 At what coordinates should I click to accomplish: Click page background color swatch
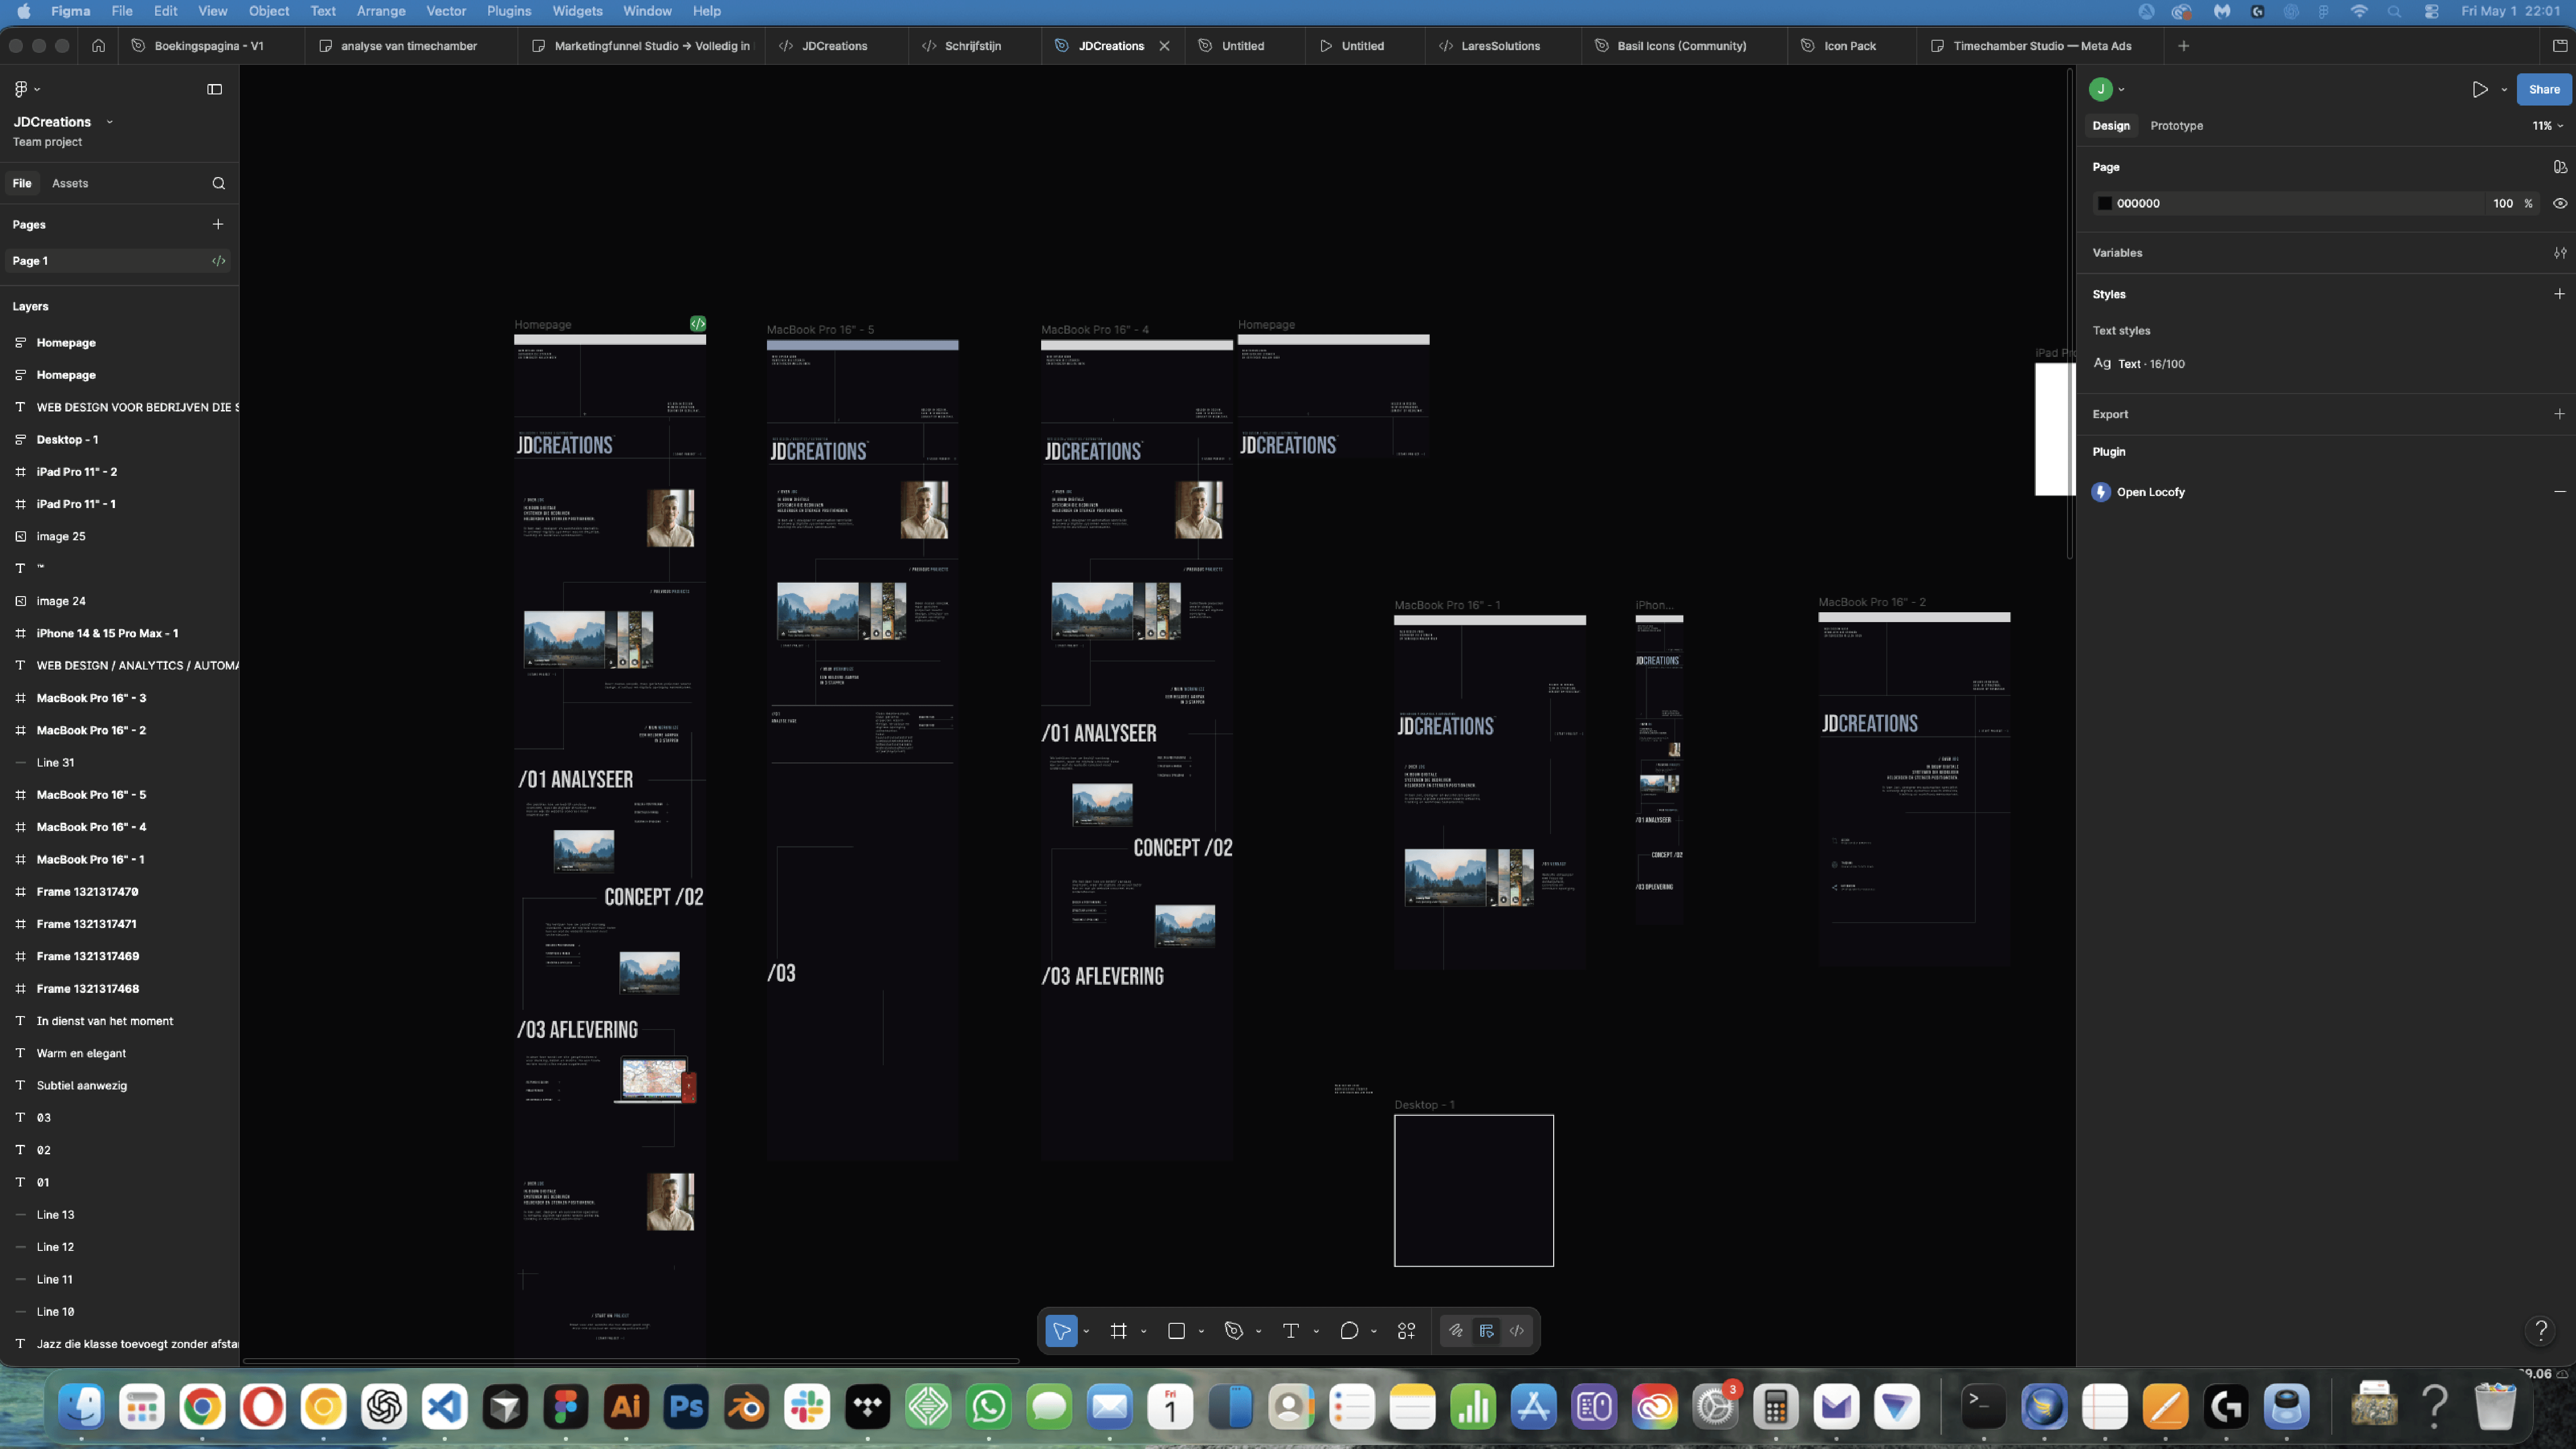point(2104,203)
